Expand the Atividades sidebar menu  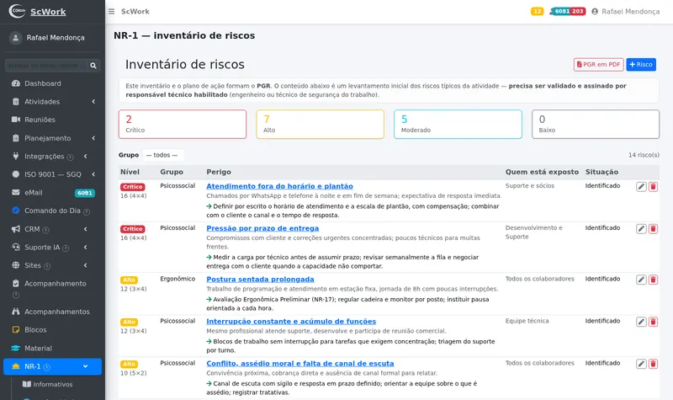tap(52, 102)
